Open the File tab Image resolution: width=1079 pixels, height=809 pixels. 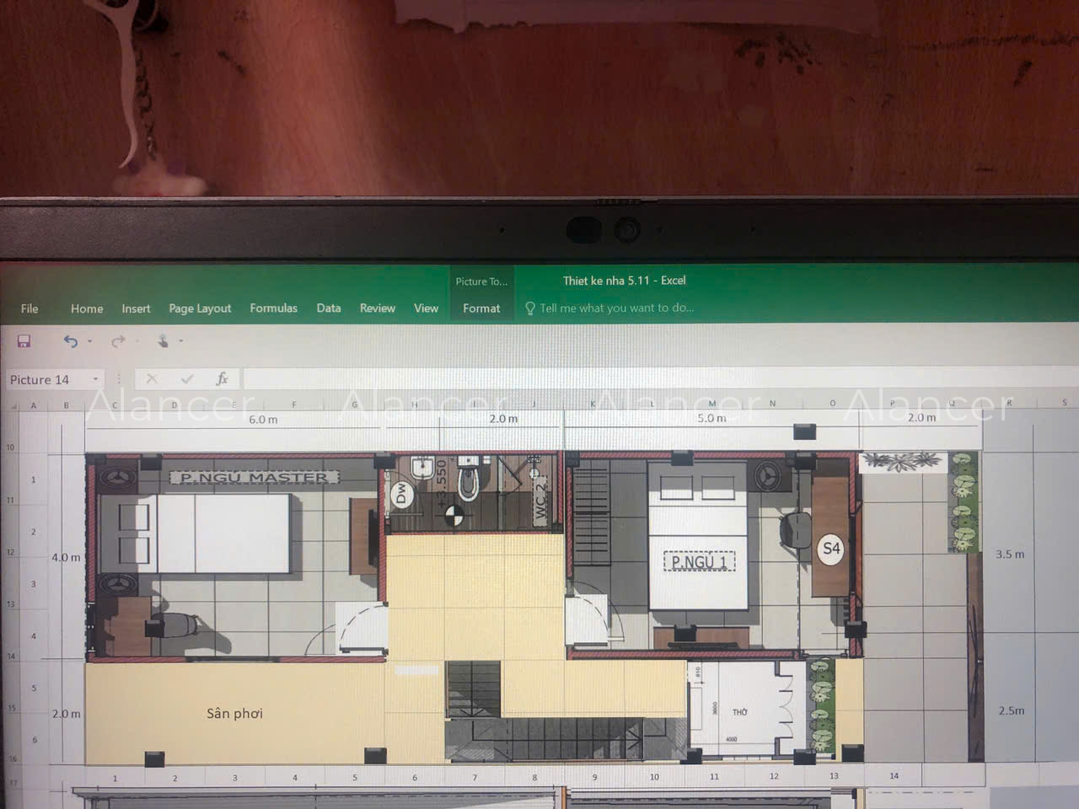pos(30,308)
